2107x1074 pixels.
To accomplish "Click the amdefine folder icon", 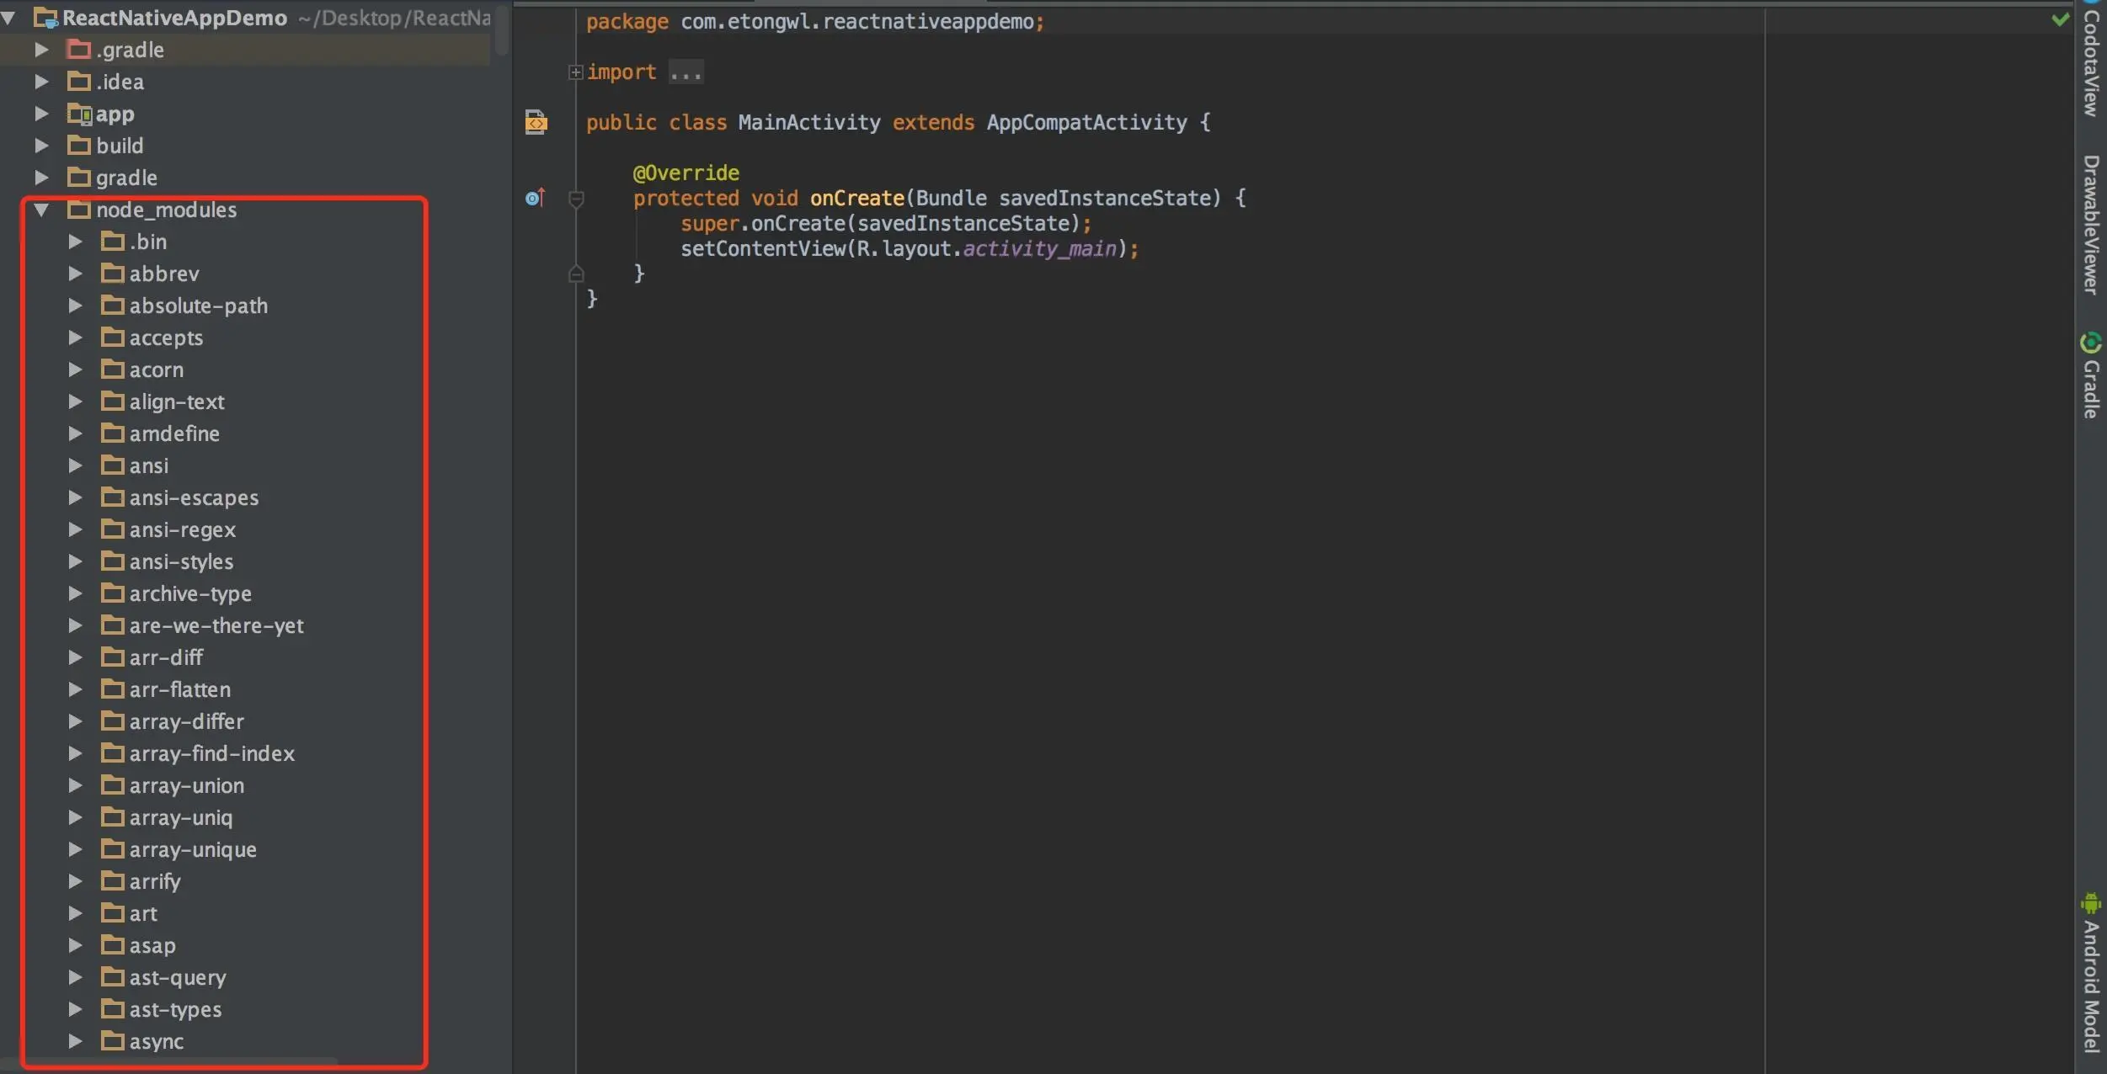I will (x=113, y=433).
